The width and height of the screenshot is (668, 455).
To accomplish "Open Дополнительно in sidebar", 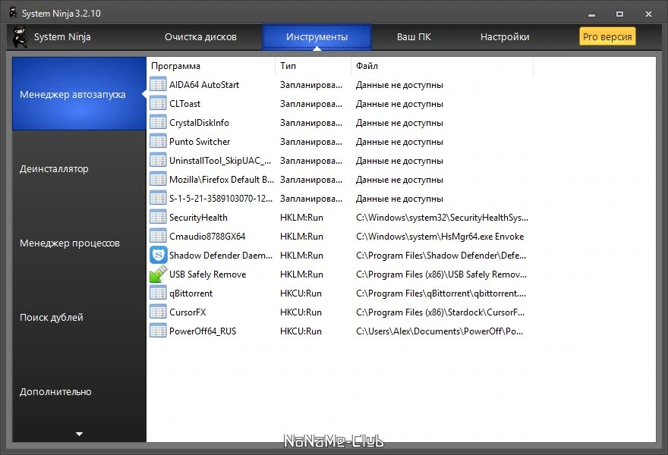I will (55, 391).
